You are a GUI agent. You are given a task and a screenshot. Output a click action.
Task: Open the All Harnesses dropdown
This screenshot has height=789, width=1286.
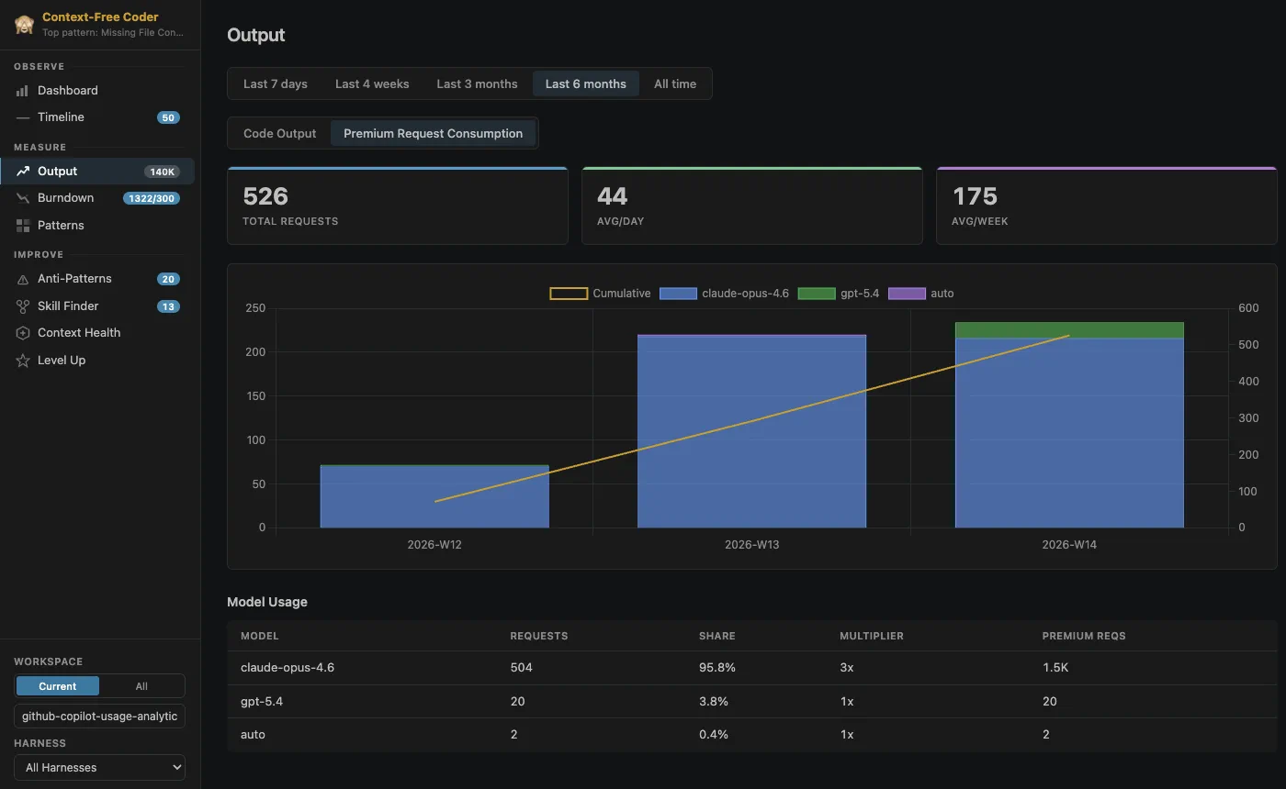click(x=99, y=768)
